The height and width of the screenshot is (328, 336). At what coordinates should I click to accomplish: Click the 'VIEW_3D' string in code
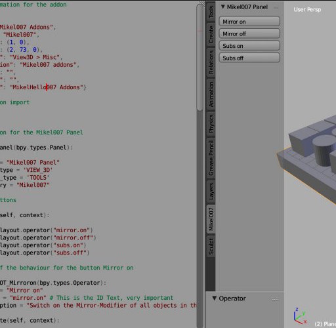38,170
